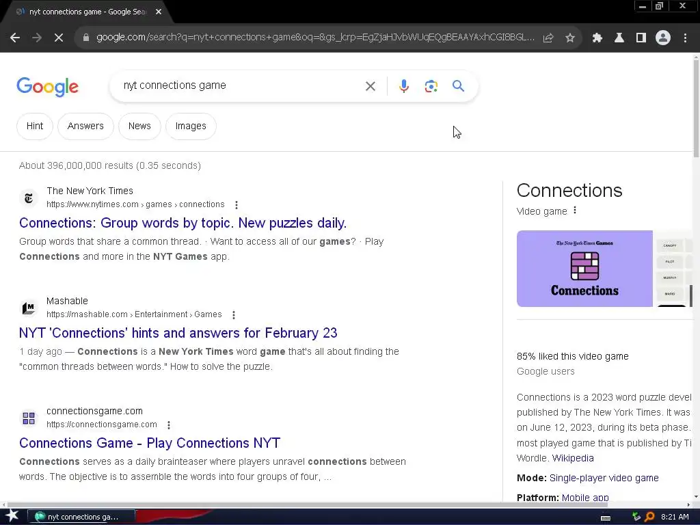View site information padlock icon
The width and height of the screenshot is (700, 525).
point(86,38)
